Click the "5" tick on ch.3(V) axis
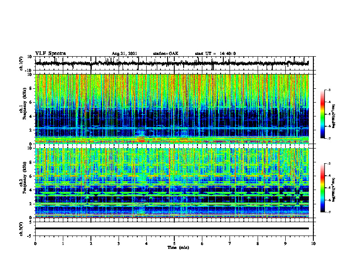Viewport: 353px width, 273px height. (x=31, y=222)
